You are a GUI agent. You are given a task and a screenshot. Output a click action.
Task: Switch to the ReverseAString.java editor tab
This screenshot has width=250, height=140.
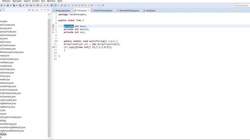pos(128,10)
